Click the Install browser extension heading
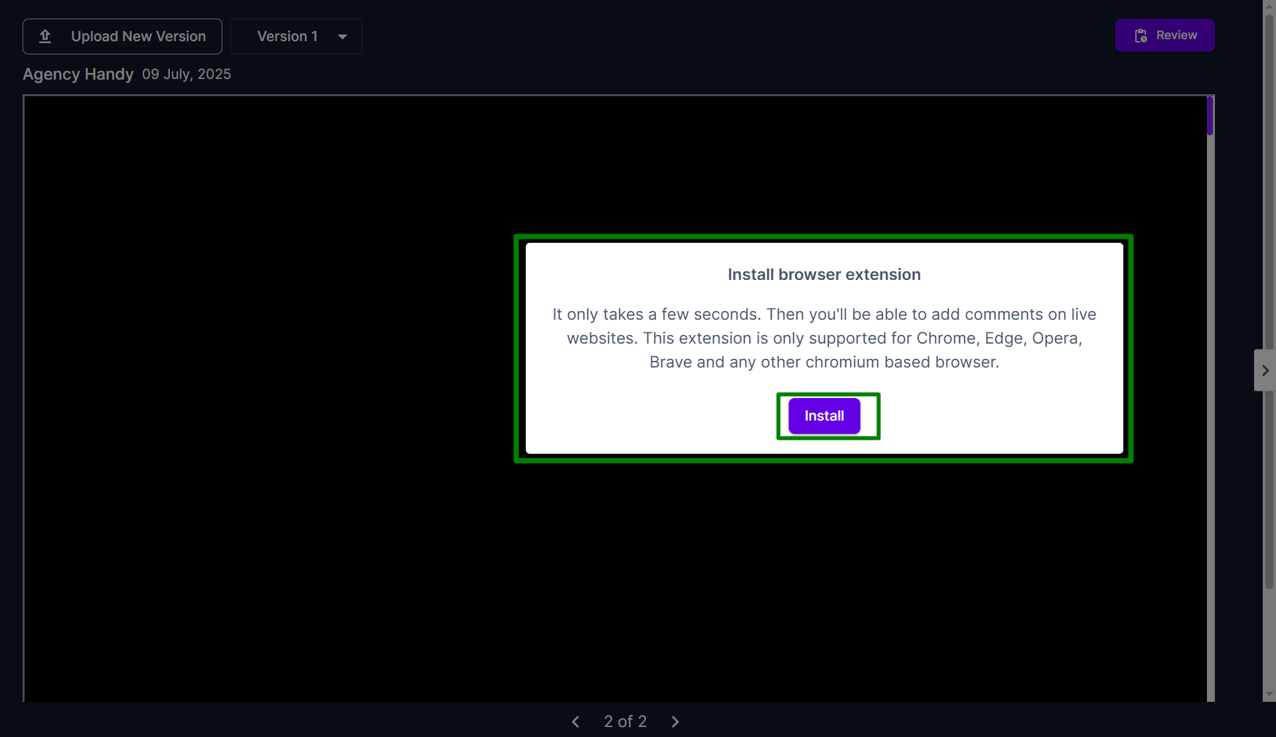Image resolution: width=1276 pixels, height=737 pixels. pos(824,275)
